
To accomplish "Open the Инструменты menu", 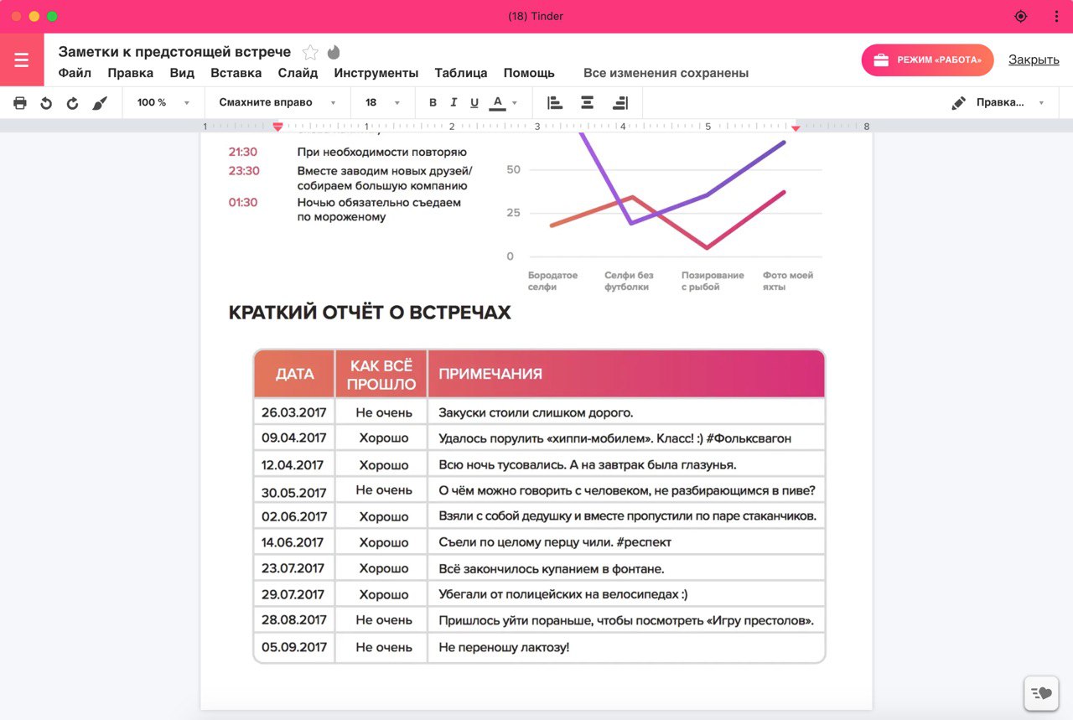I will (376, 73).
